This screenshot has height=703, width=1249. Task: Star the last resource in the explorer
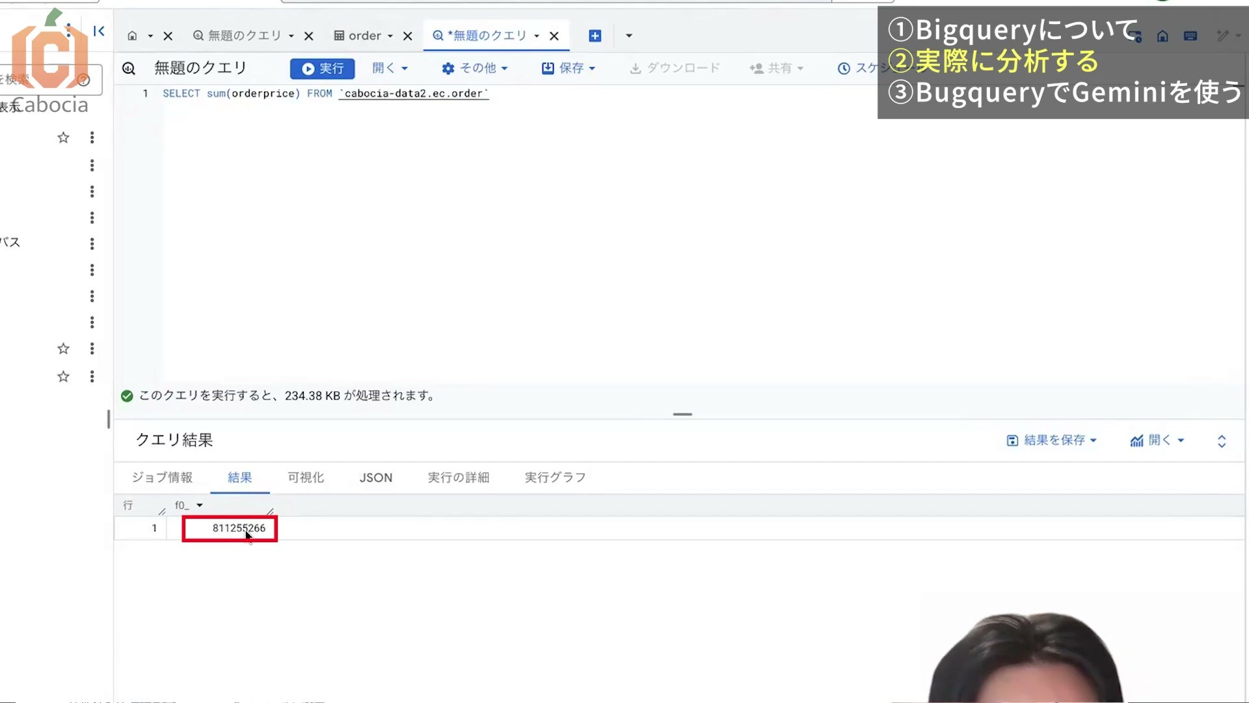63,377
